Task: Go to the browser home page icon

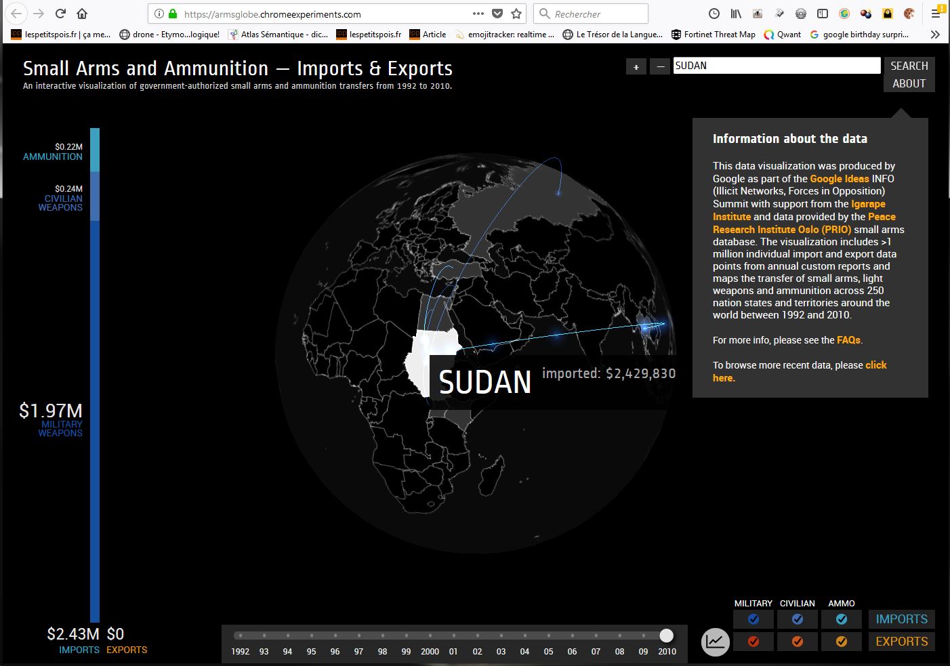Action: point(82,14)
